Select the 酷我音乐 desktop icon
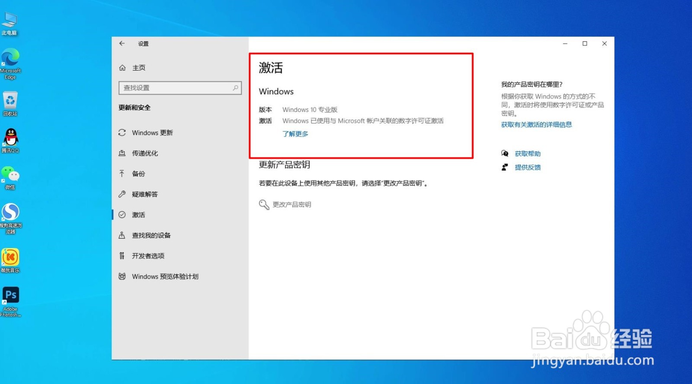 pyautogui.click(x=10, y=261)
